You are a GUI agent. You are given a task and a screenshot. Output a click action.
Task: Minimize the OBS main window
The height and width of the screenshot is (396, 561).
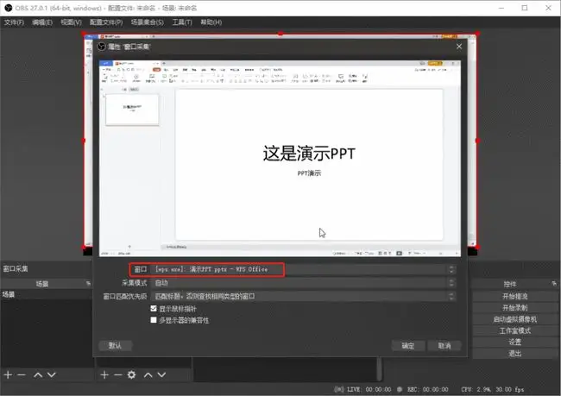501,8
